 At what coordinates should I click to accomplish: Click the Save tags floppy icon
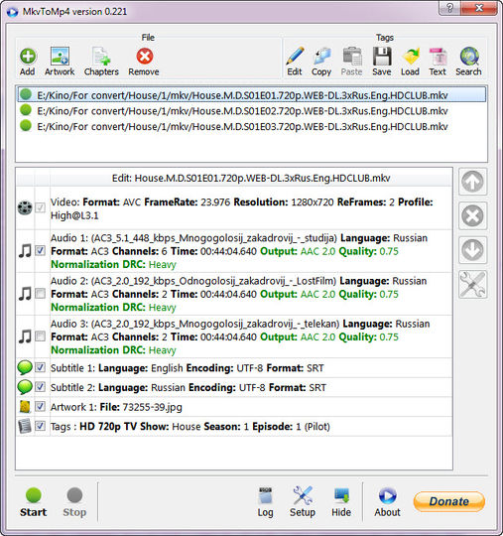[x=382, y=56]
